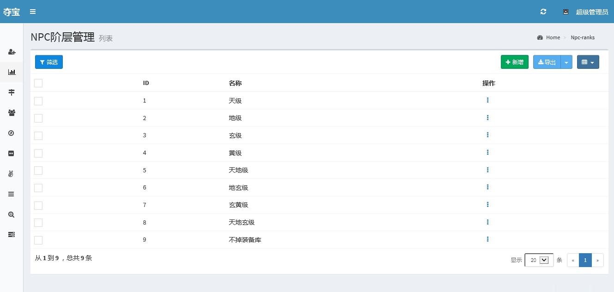Screen dimensions: 614x292
Task: Expand the 导出 export dropdown arrow
Action: (x=566, y=62)
